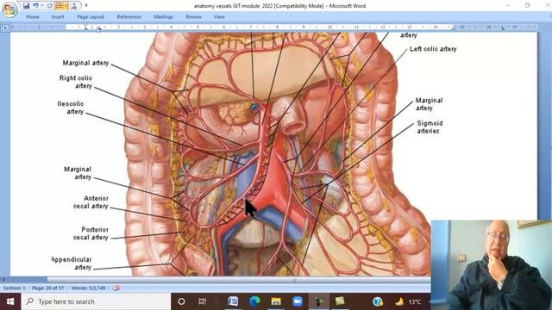
Task: Click the tab stop selector on ruler
Action: tap(5, 27)
